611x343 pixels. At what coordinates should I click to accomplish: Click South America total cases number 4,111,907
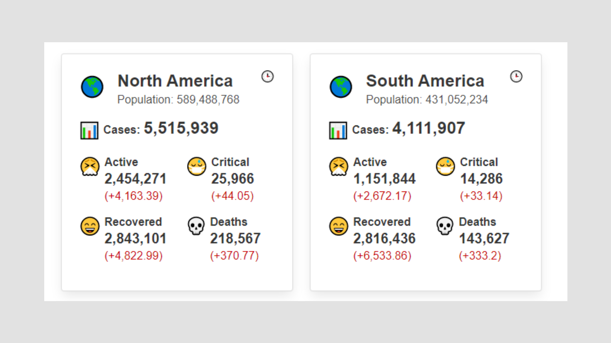[x=429, y=128]
